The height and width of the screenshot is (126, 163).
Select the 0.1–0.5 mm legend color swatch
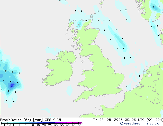coord(4,123)
